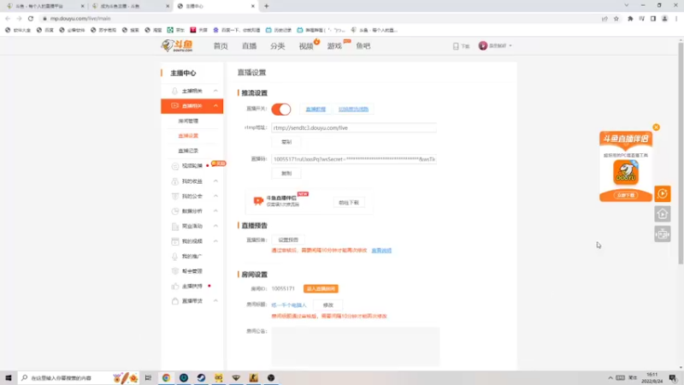684x385 pixels.
Task: Expand the 我的公会 sidebar chevron
Action: [x=215, y=196]
